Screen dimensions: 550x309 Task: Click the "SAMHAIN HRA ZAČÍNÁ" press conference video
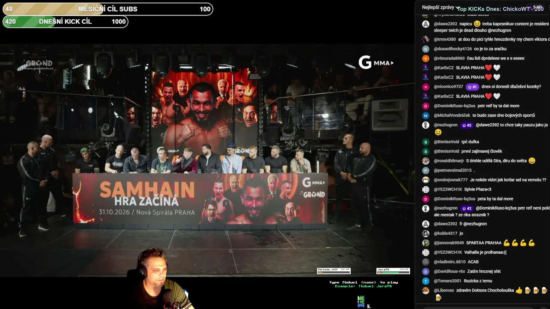[x=207, y=160]
